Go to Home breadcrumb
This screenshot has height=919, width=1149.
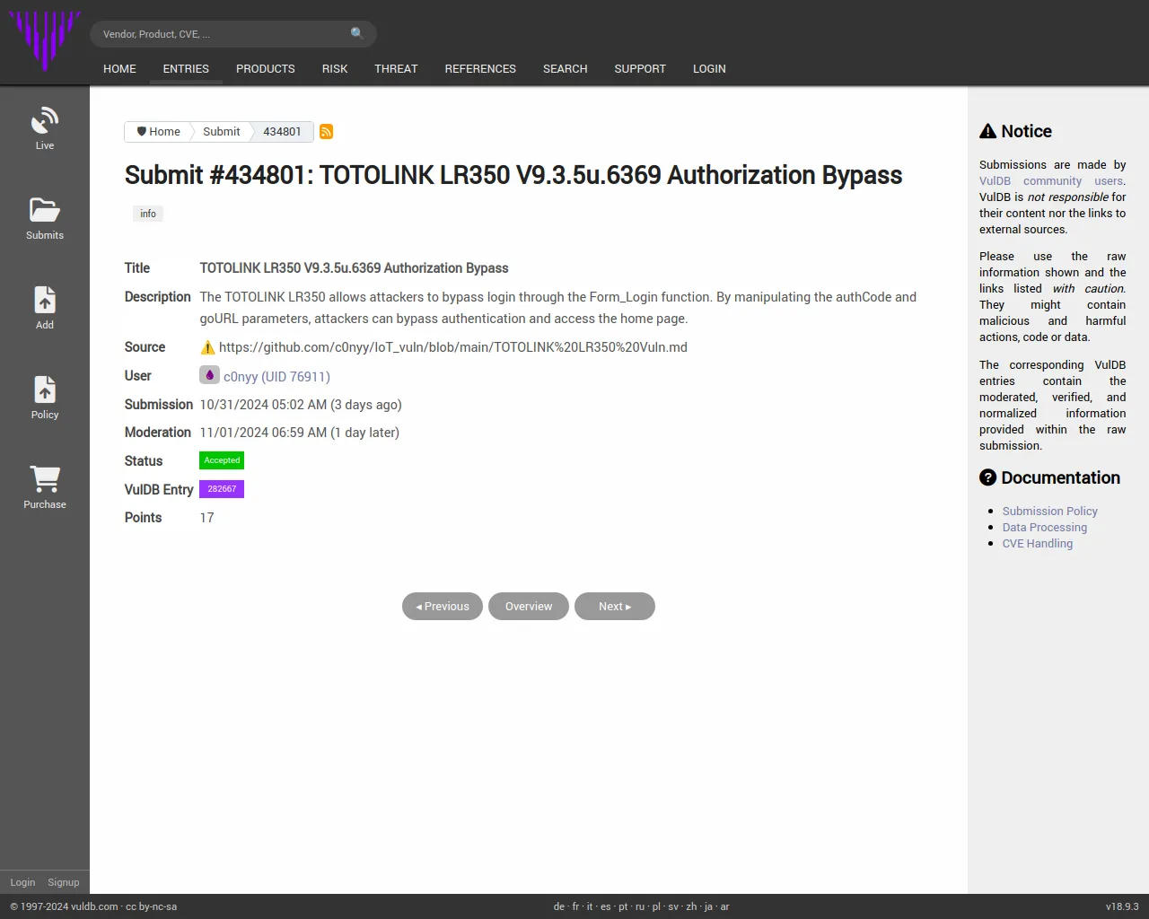point(158,131)
